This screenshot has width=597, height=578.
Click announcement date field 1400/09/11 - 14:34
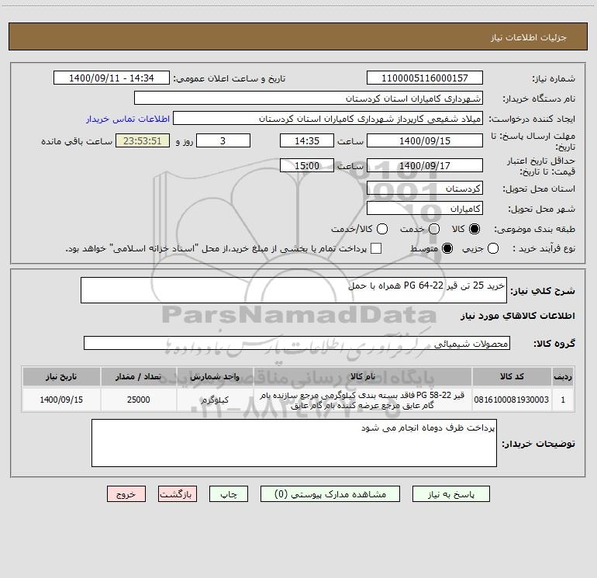112,78
